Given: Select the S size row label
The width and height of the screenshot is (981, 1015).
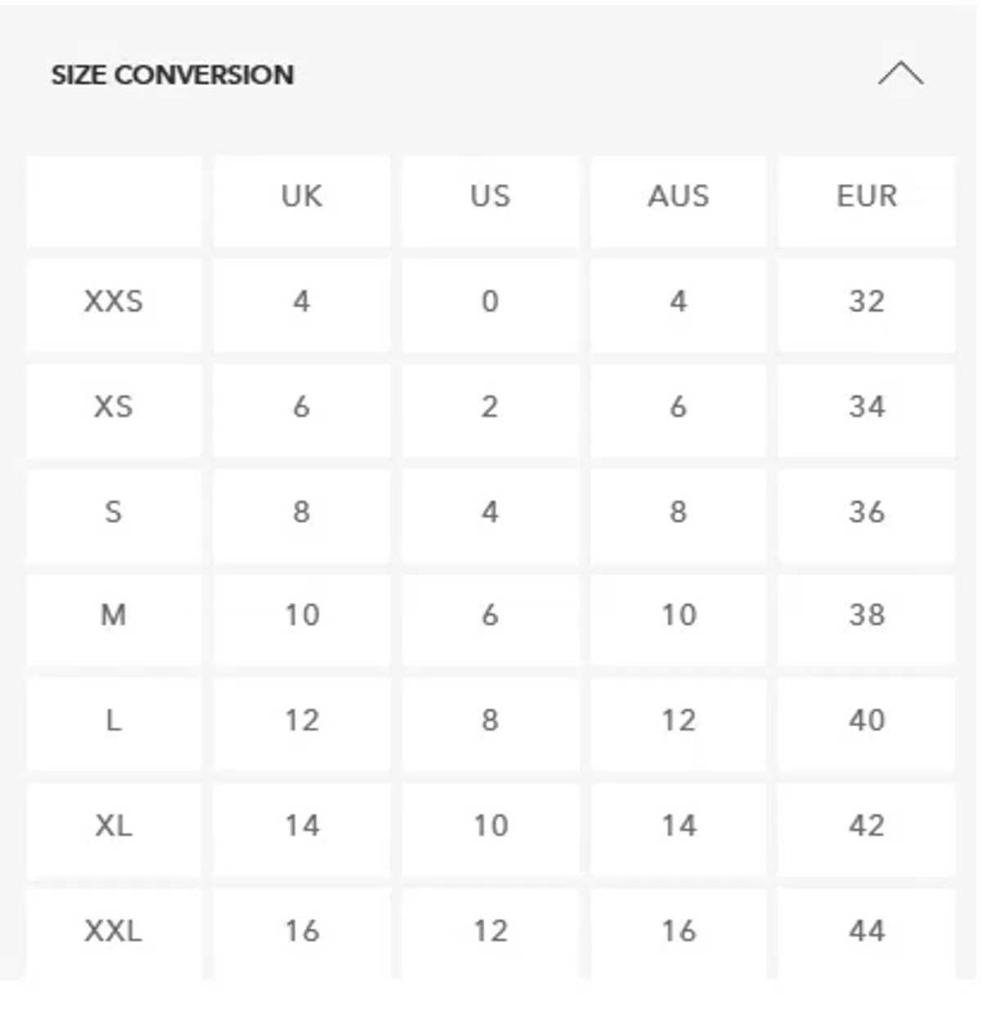Looking at the screenshot, I should tap(114, 512).
